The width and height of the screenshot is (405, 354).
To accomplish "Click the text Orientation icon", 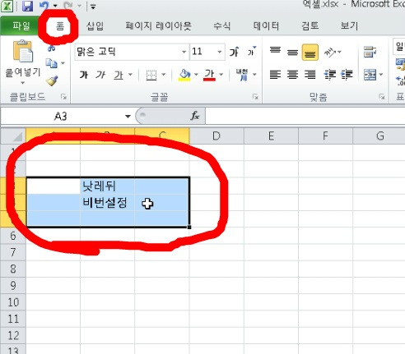I will point(330,52).
